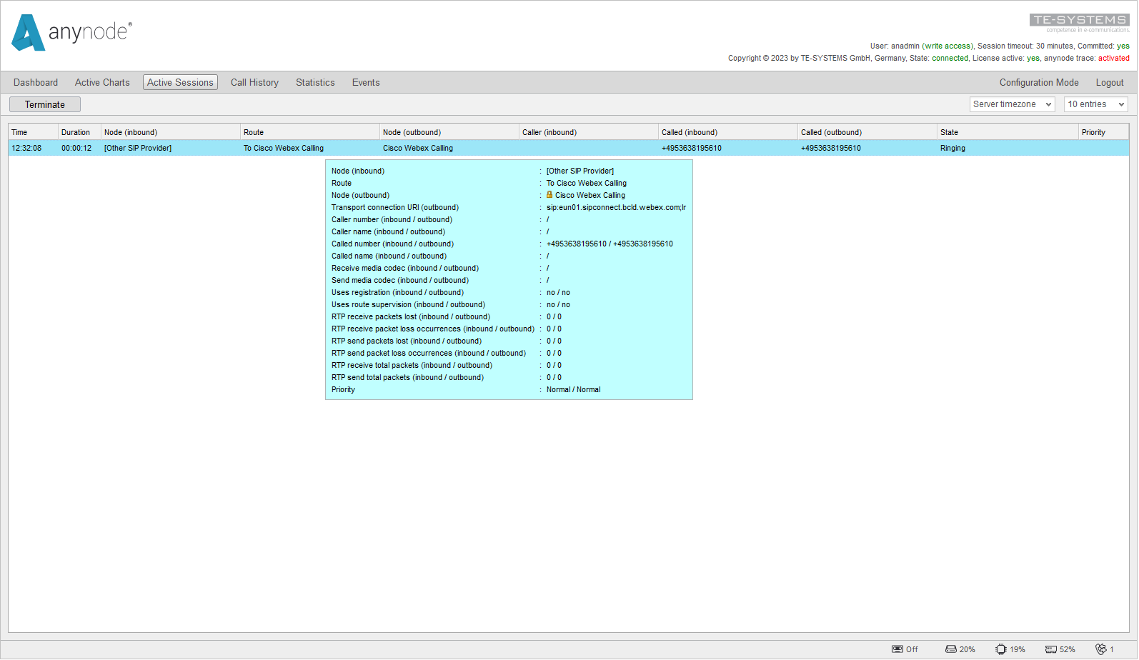1139x660 pixels.
Task: Open the Server timezone dropdown
Action: (1013, 104)
